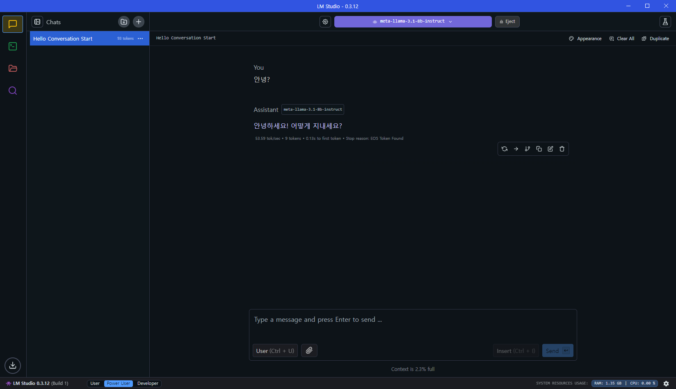Switch to Developer mode

click(x=148, y=384)
